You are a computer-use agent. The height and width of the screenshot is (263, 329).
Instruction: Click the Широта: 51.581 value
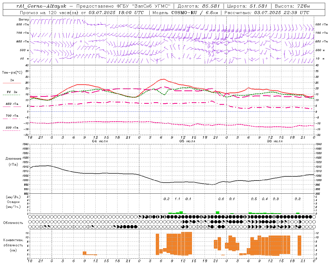[247, 6]
